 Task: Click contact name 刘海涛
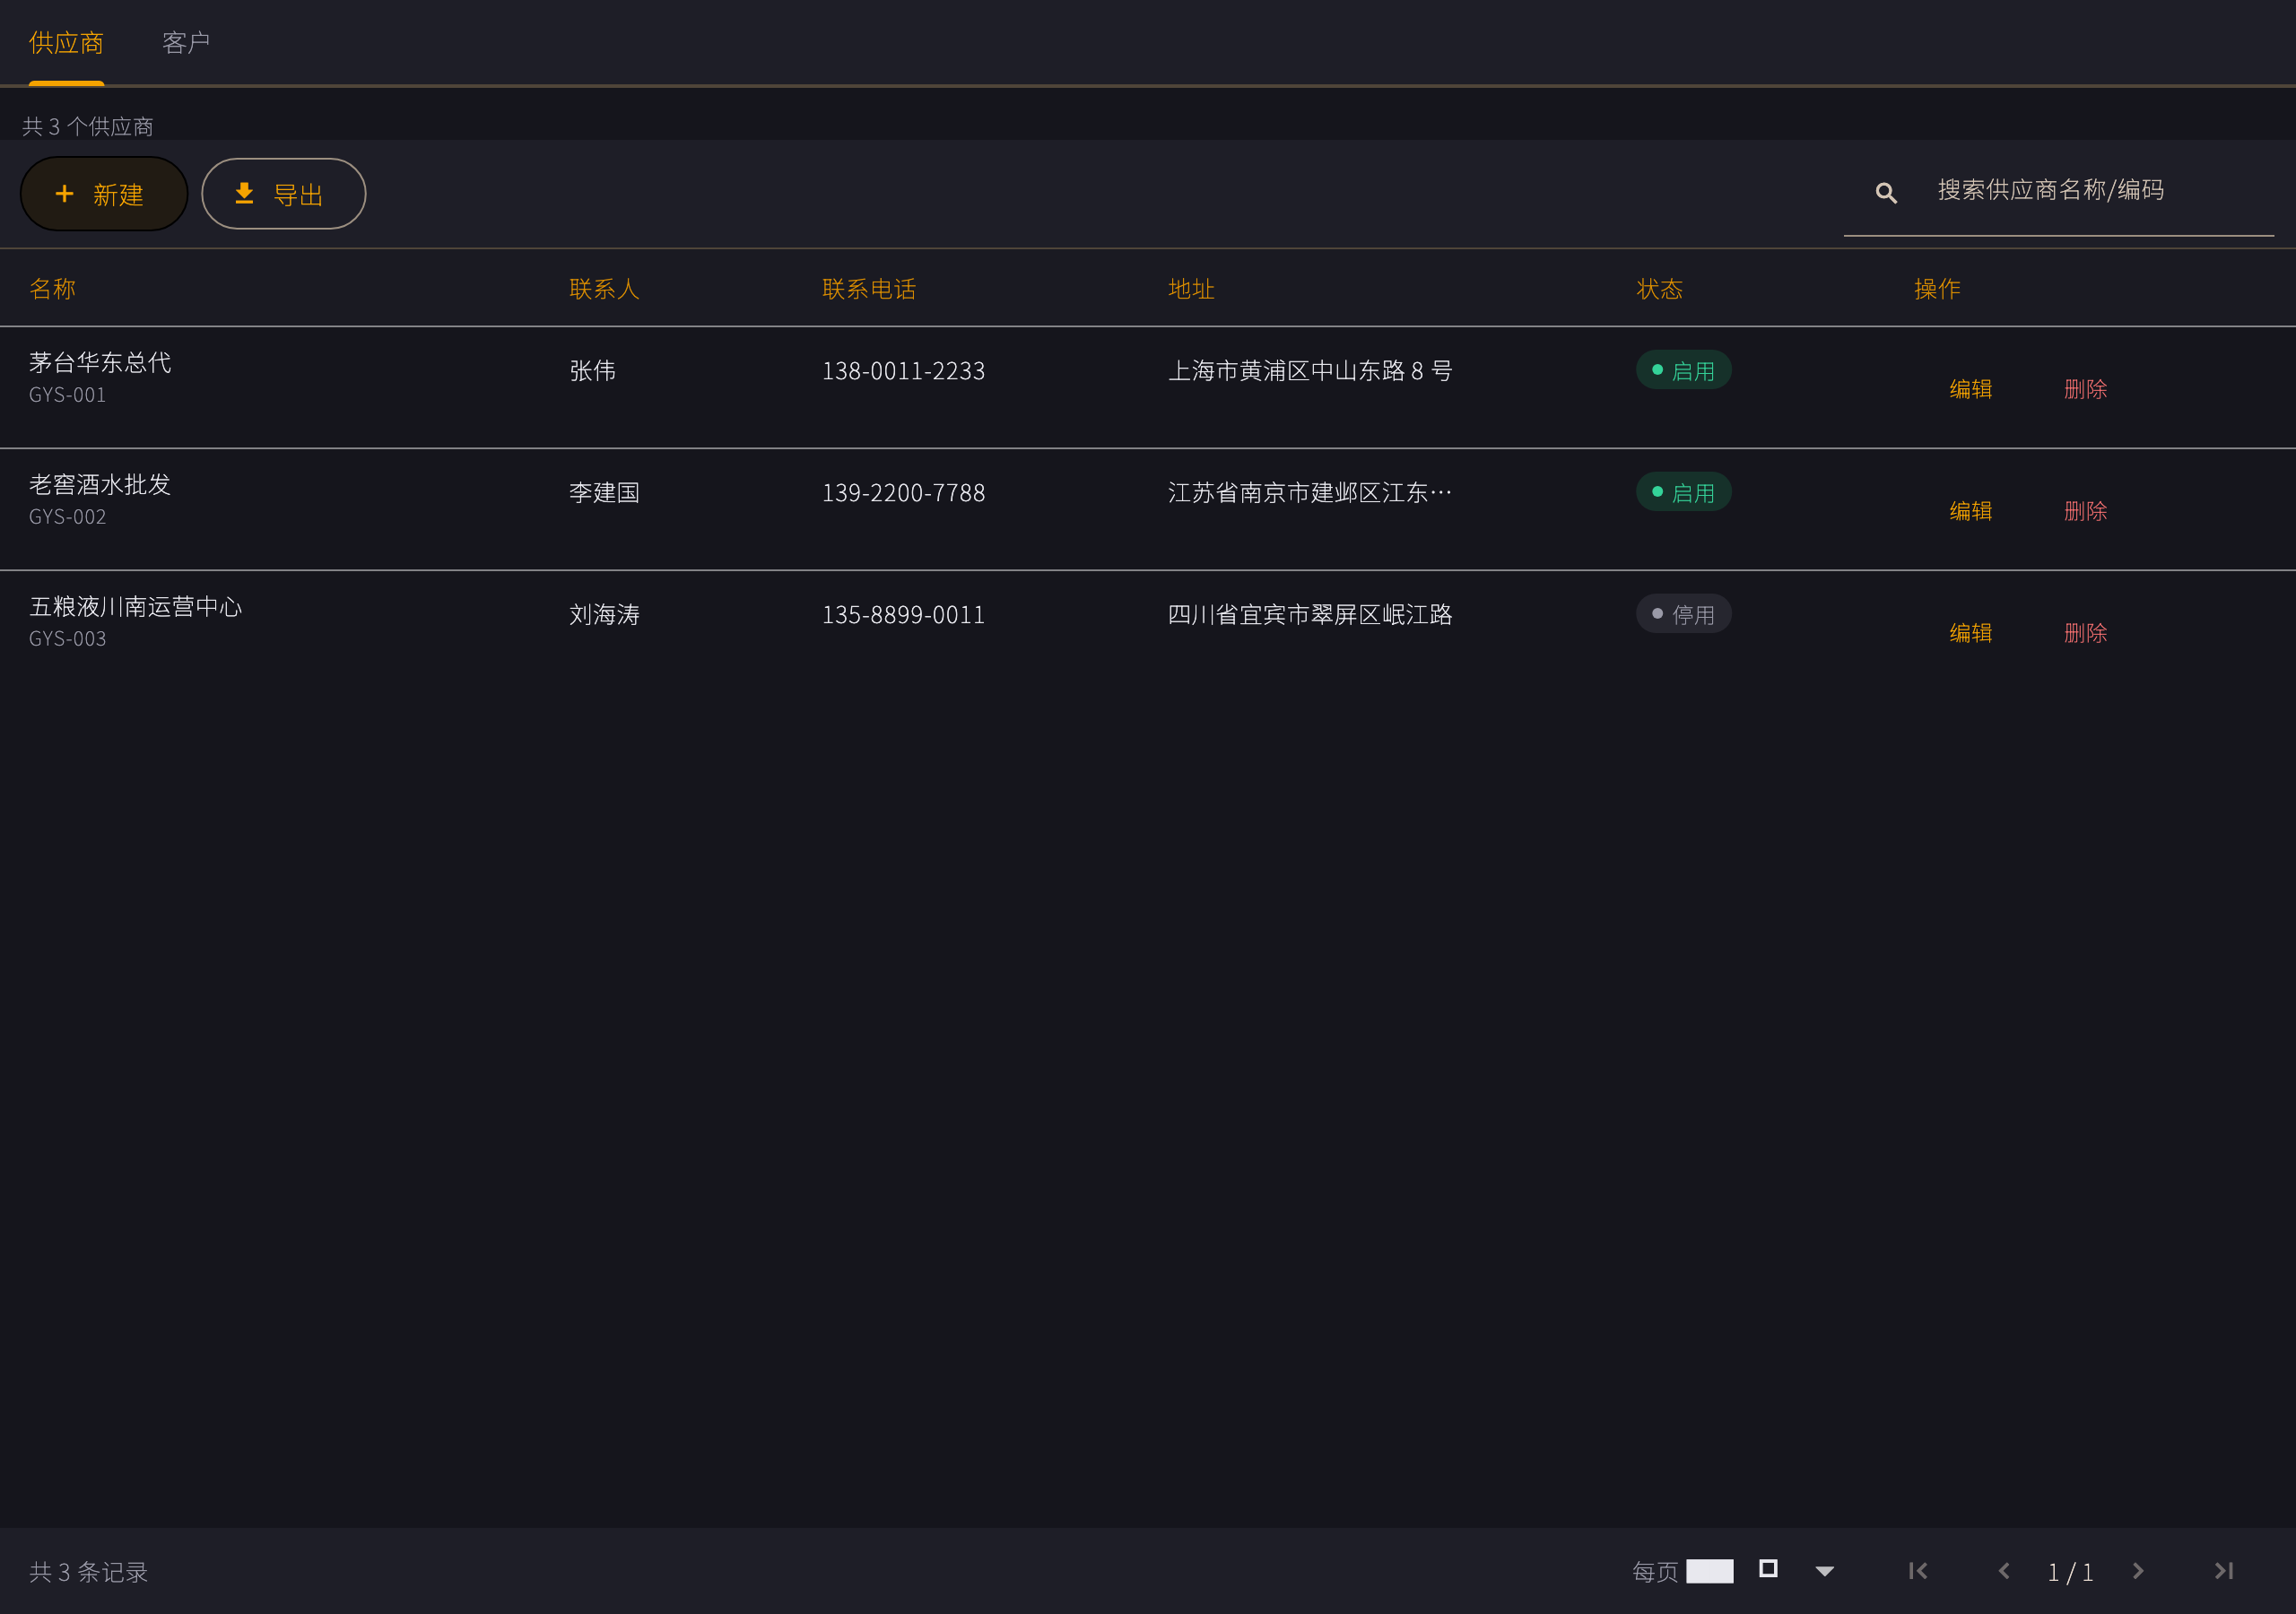click(x=604, y=615)
